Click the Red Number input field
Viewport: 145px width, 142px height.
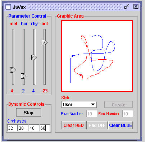coord(128,114)
